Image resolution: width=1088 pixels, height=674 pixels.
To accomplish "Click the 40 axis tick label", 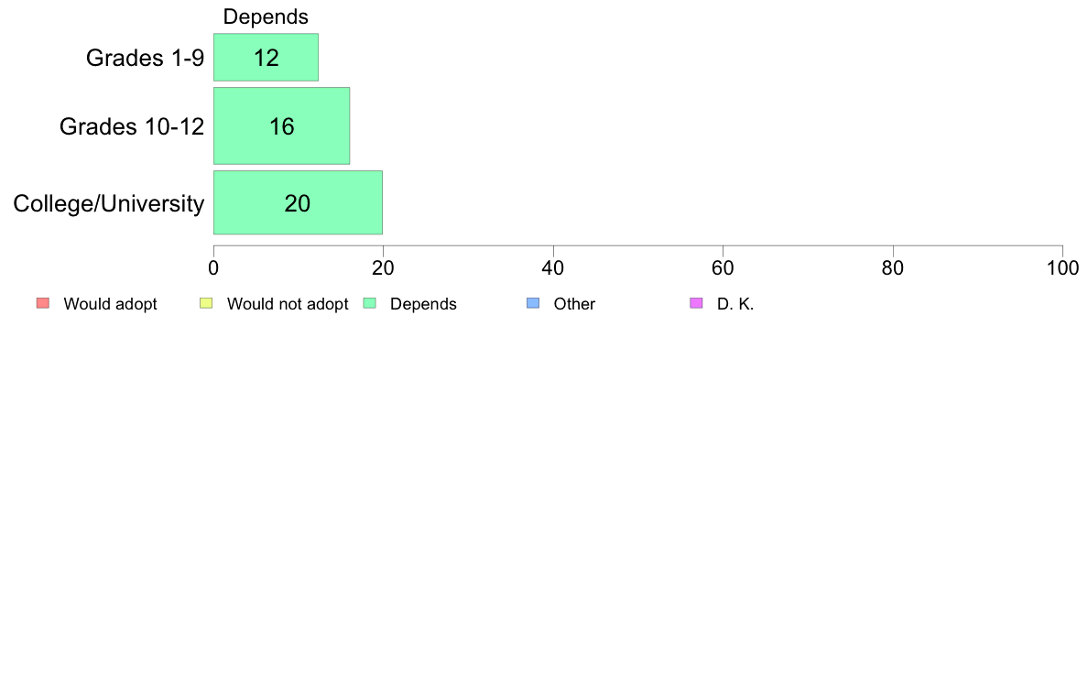I will (553, 268).
